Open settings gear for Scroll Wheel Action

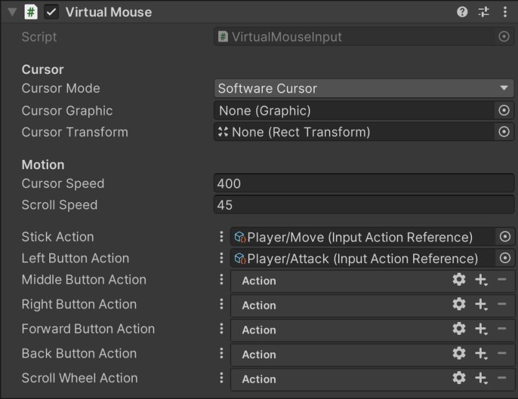(x=459, y=379)
